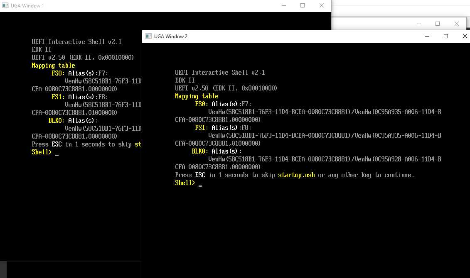This screenshot has height=278, width=470.
Task: Click the FS1: label in UGA Window 1
Action: (58, 97)
